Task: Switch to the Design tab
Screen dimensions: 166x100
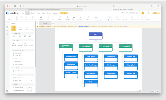Action: pos(33,13)
